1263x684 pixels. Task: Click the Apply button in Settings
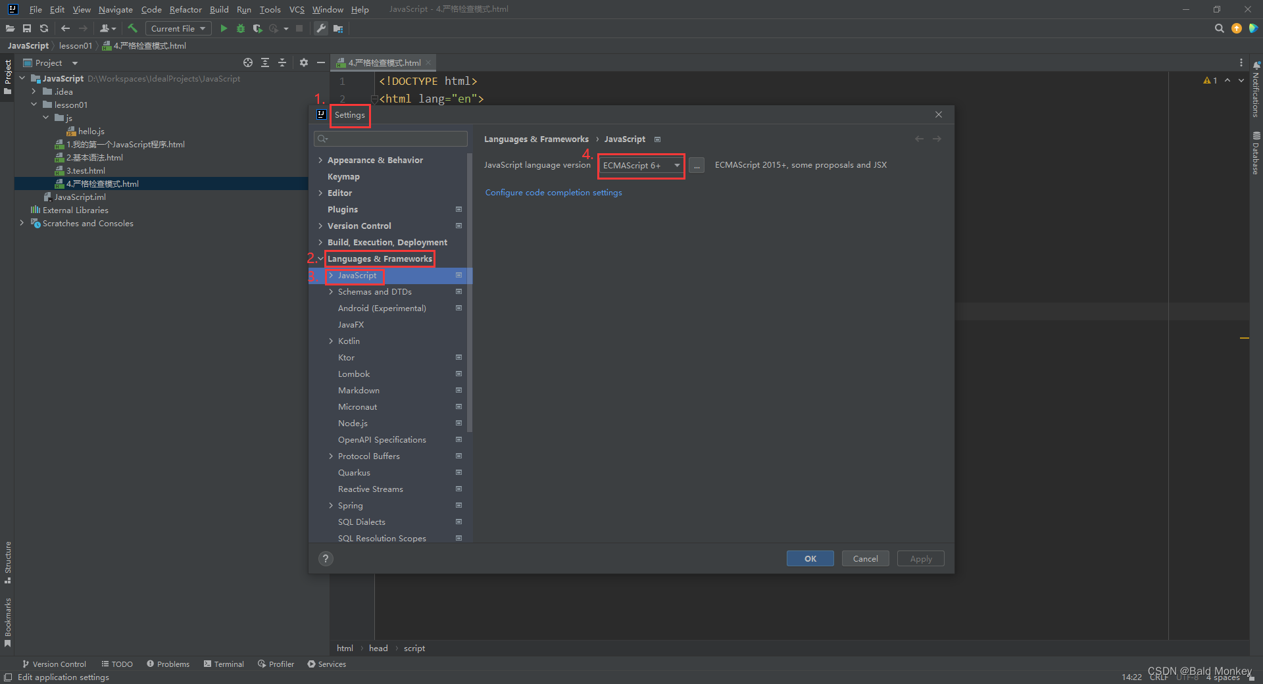click(920, 558)
